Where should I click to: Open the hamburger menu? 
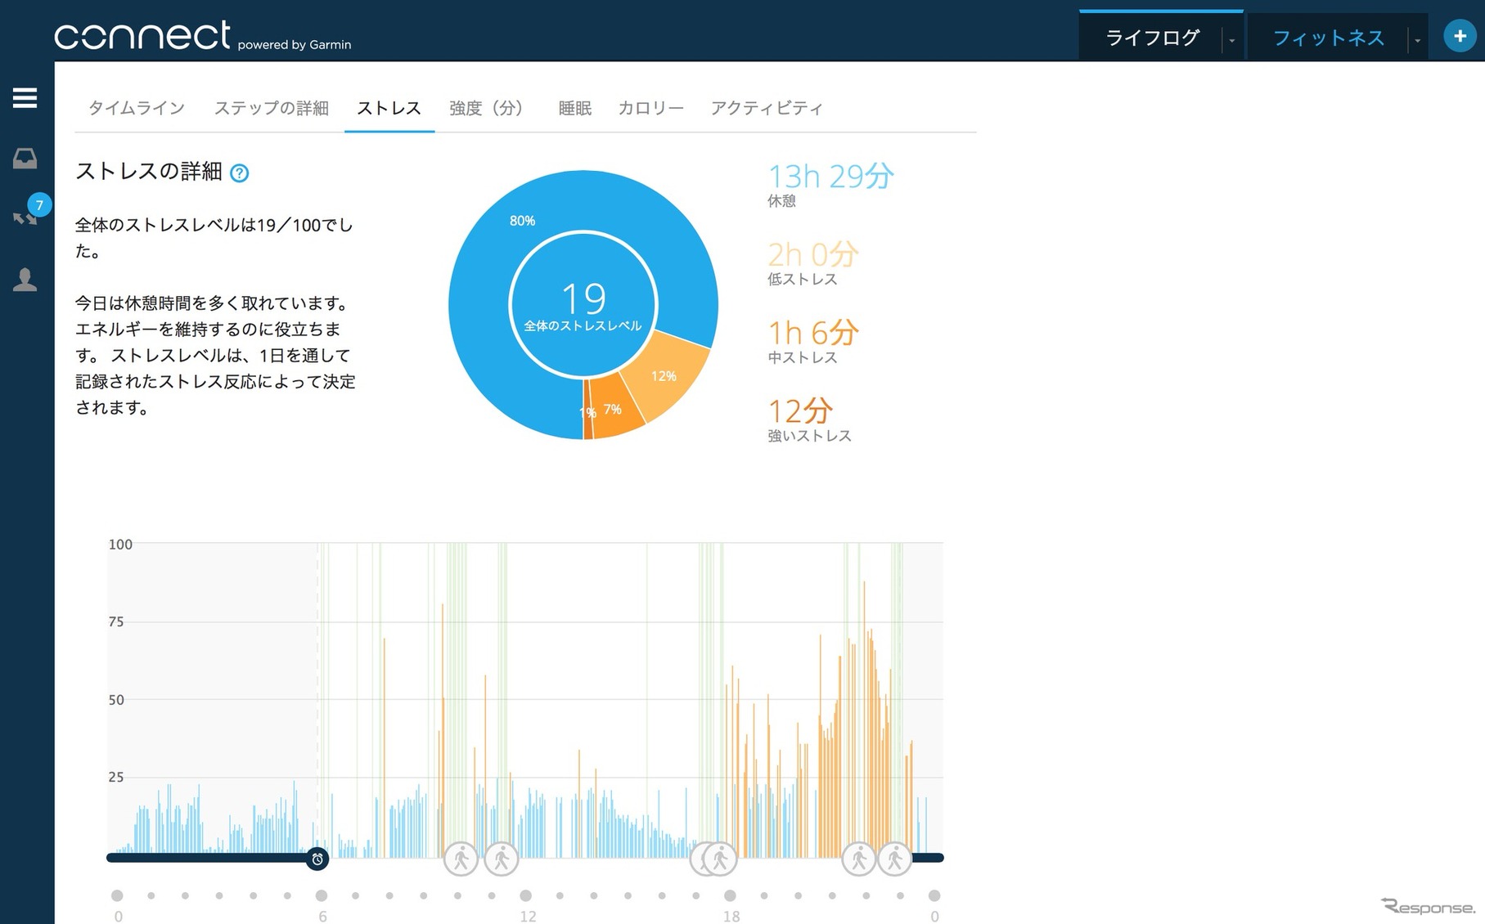(25, 98)
